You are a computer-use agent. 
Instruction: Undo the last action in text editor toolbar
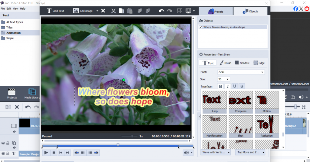tap(162, 11)
